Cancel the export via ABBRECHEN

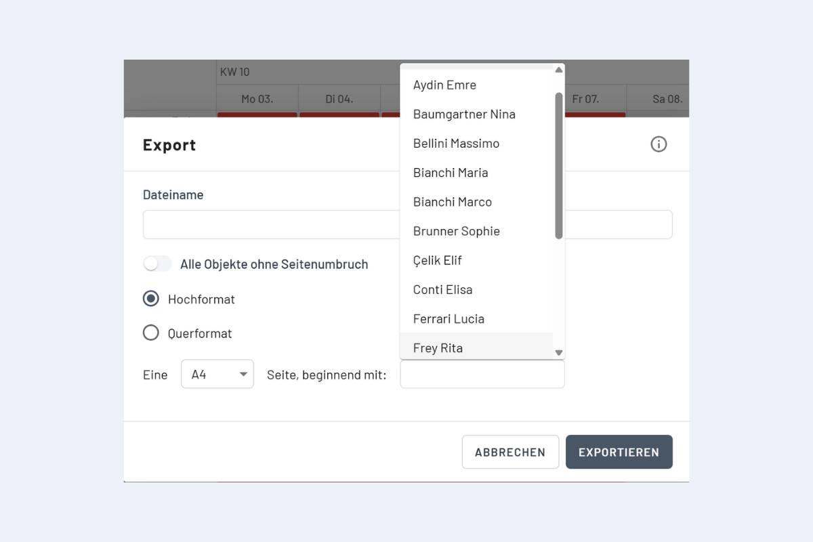(510, 452)
